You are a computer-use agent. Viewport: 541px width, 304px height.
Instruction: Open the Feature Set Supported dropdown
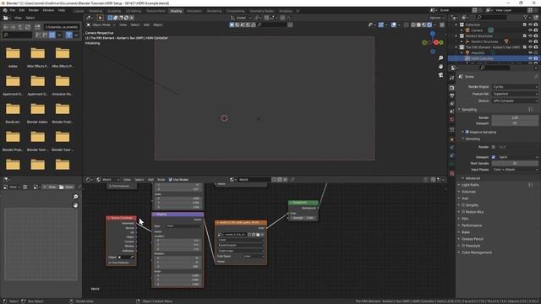pos(515,94)
